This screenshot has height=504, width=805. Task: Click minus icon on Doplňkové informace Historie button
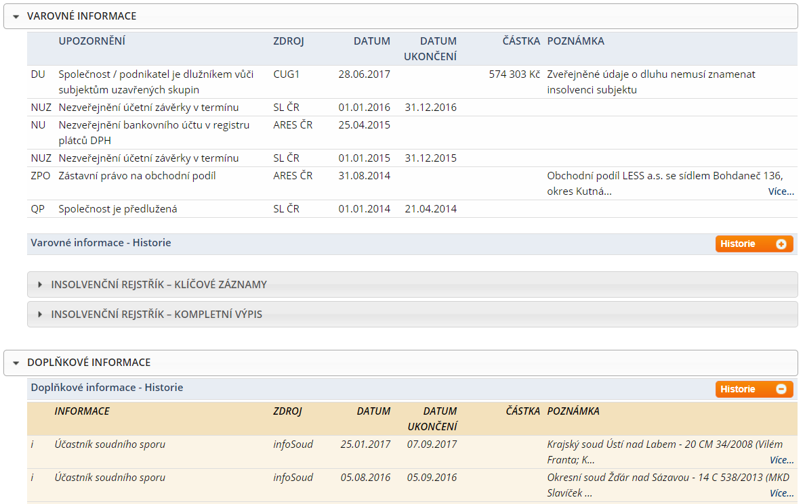[x=781, y=389]
